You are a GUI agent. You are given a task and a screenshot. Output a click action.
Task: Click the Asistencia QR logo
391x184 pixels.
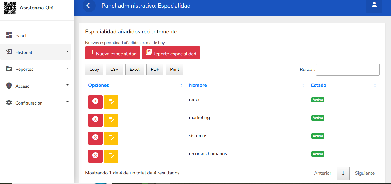10,8
